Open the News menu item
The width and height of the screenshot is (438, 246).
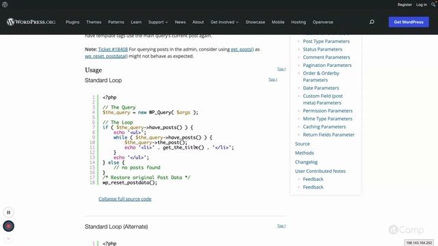[x=180, y=22]
